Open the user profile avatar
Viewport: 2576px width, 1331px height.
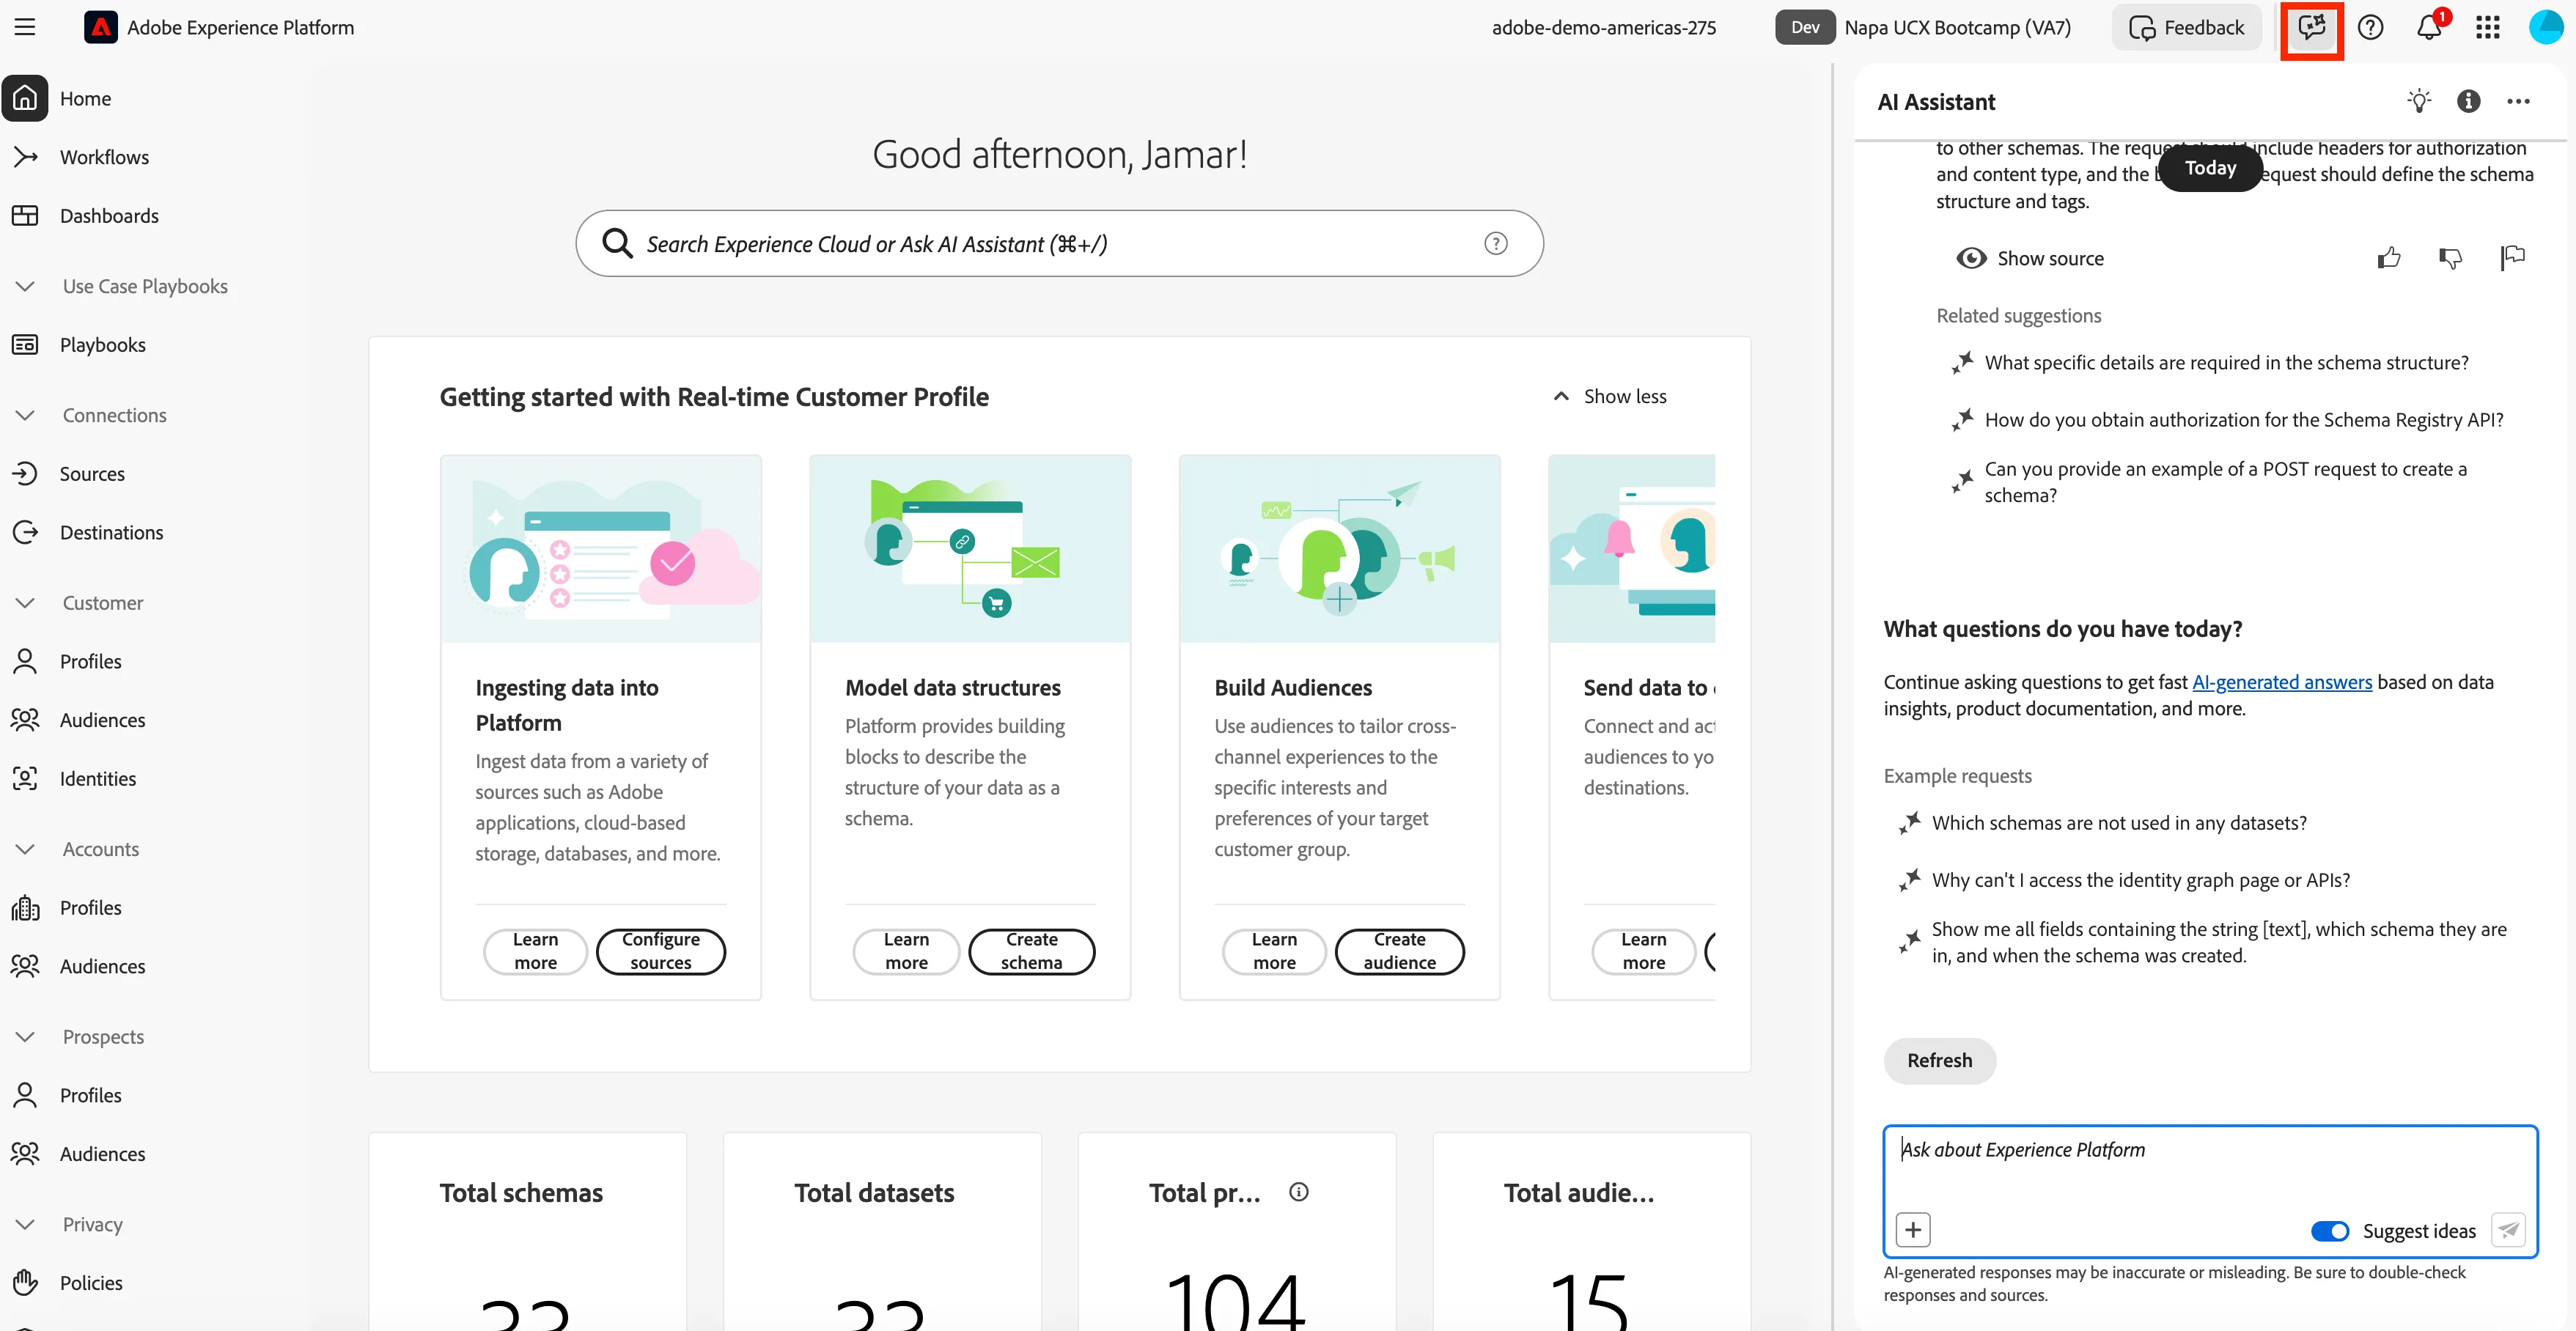[x=2545, y=28]
